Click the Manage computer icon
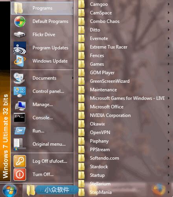This screenshot has width=173, height=197. point(20,106)
